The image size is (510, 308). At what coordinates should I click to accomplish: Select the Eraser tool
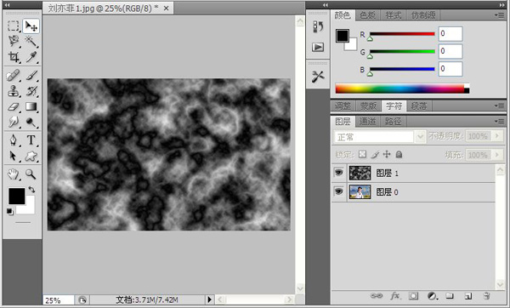coord(14,107)
